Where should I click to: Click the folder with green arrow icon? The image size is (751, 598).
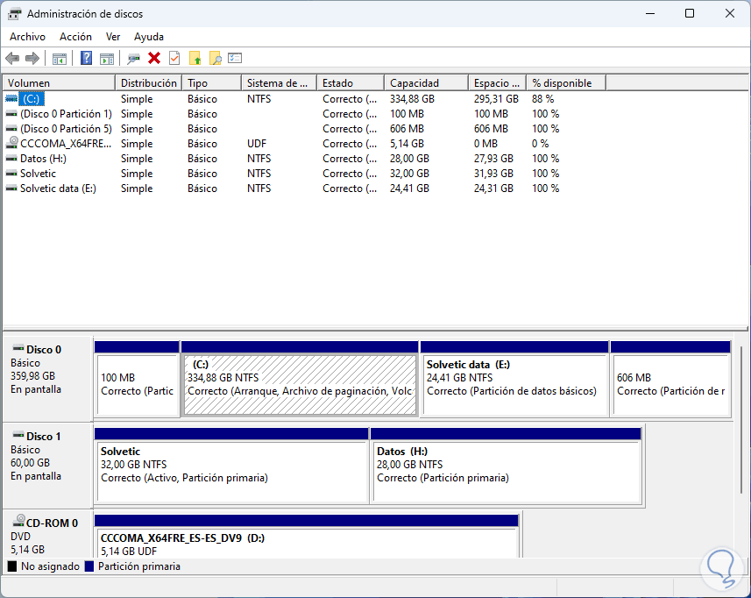coord(195,58)
